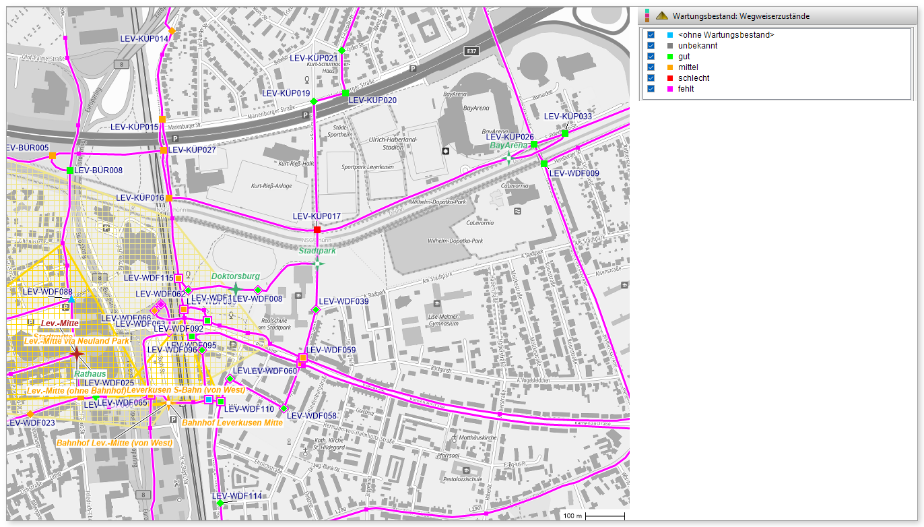This screenshot has height=527, width=924.
Task: Click the Stadtpark destination star symbol
Action: point(319,262)
